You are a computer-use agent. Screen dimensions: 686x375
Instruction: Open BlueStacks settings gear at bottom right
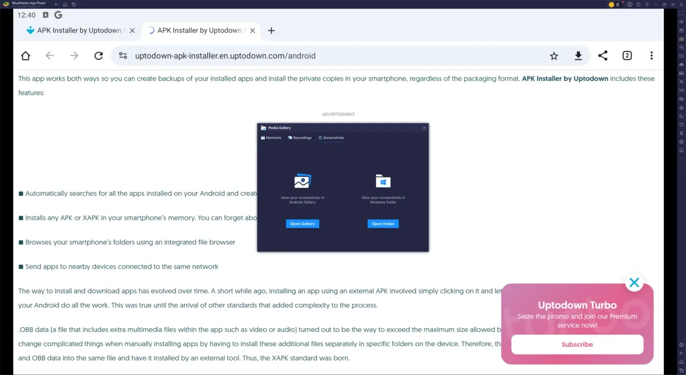(x=681, y=345)
